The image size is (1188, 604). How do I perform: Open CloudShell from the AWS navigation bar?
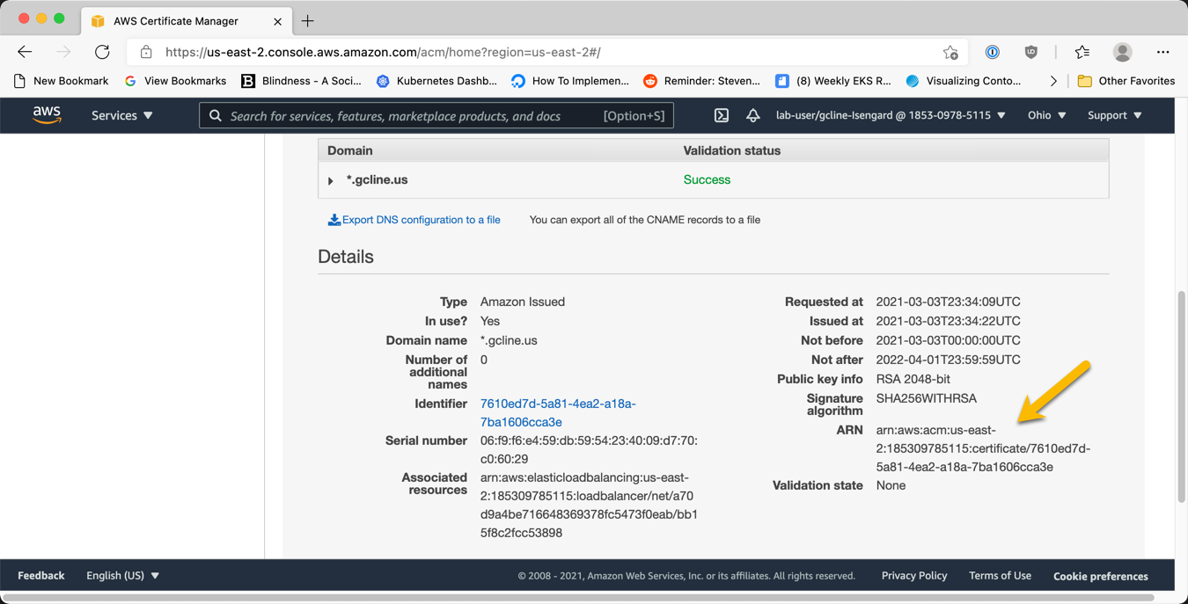point(723,115)
